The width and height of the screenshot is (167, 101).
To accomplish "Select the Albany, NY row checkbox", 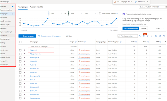I will 20,50.
